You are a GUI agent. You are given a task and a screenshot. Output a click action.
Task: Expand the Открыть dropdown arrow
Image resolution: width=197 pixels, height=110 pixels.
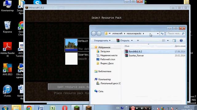[x=132, y=41]
